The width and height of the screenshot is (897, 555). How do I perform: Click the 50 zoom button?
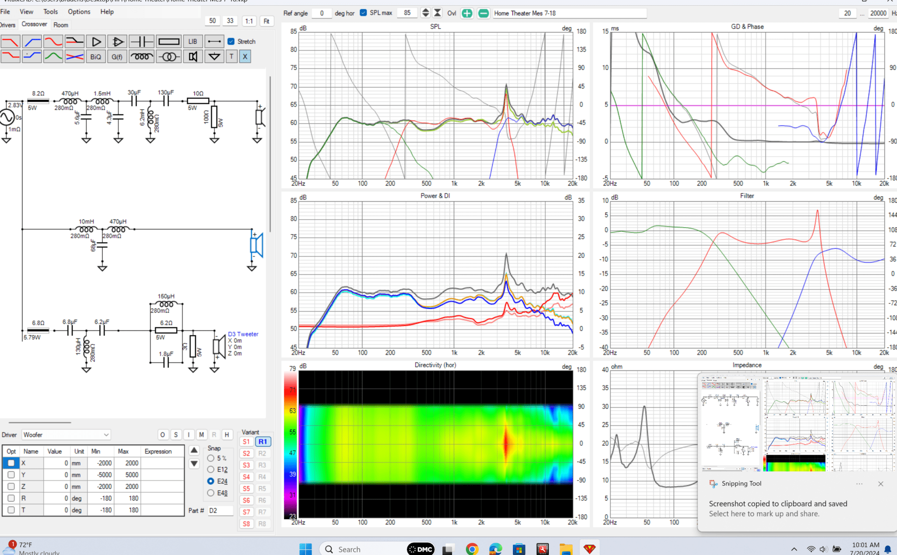click(212, 21)
